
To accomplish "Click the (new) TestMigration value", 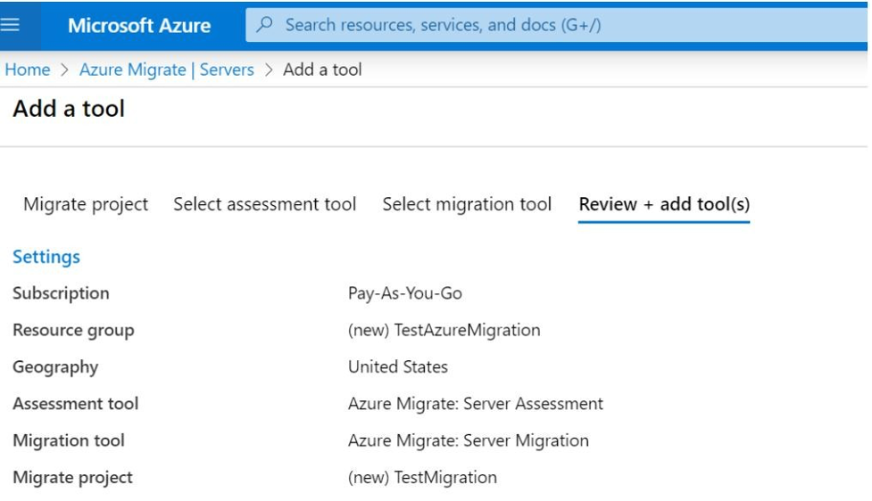I will 422,478.
